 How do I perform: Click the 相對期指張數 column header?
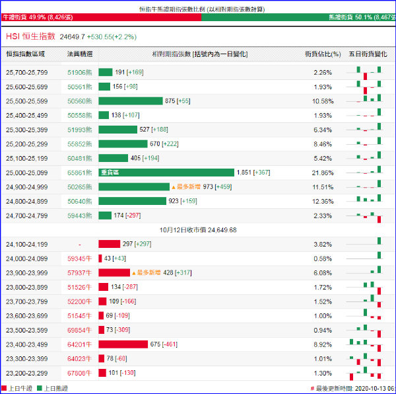pyautogui.click(x=200, y=54)
